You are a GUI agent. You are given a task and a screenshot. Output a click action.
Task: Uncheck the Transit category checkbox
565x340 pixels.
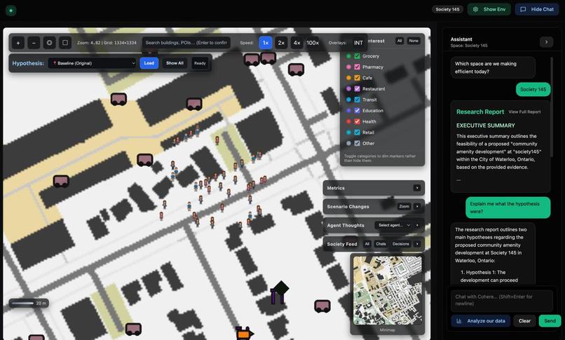tap(357, 100)
